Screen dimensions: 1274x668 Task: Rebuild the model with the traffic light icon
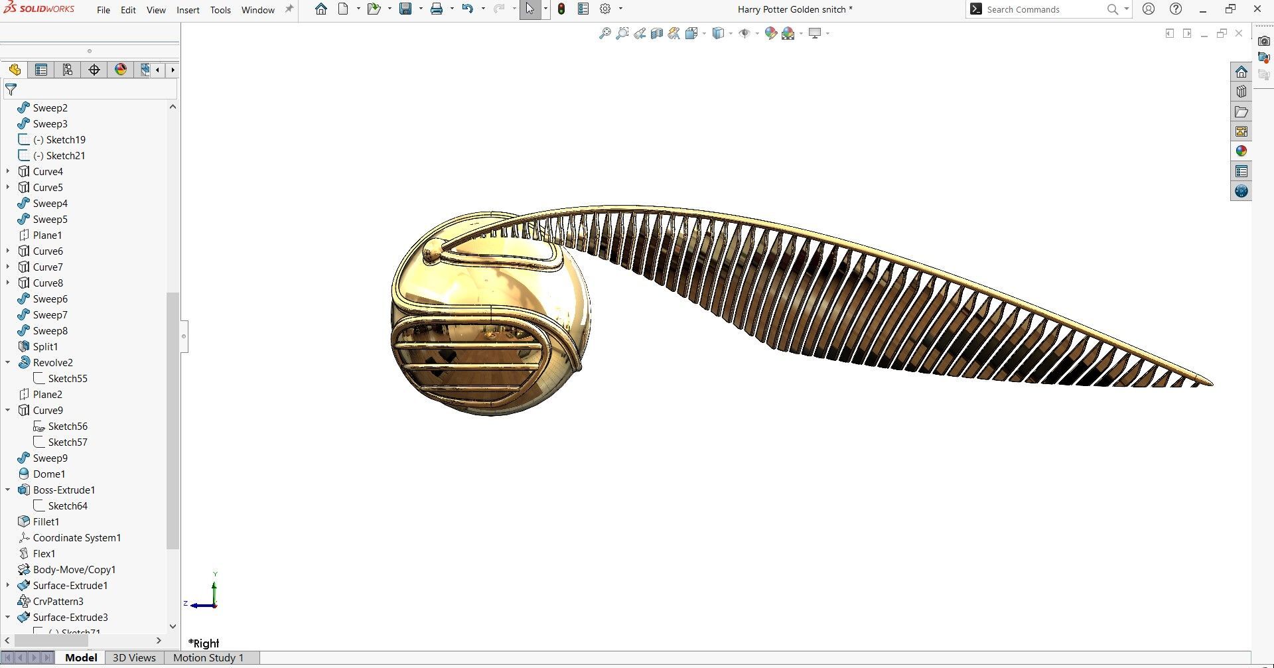click(x=561, y=9)
